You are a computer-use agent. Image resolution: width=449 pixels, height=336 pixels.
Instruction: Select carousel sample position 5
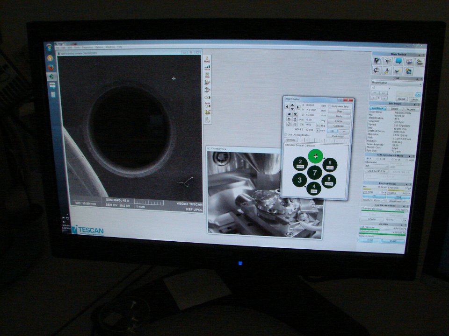click(x=329, y=181)
